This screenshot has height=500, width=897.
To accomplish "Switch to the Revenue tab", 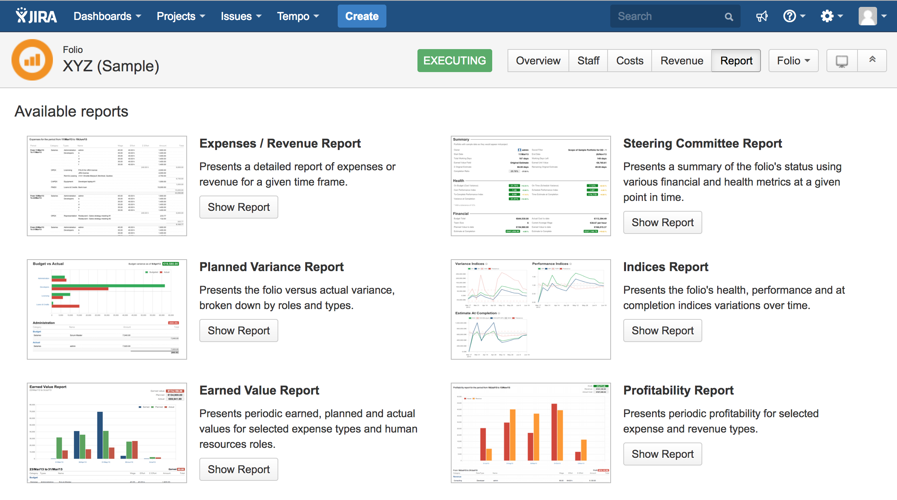I will 682,61.
